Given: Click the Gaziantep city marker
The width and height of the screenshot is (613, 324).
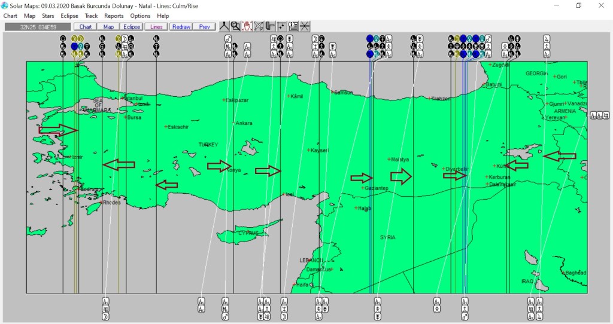Looking at the screenshot, I should [363, 188].
